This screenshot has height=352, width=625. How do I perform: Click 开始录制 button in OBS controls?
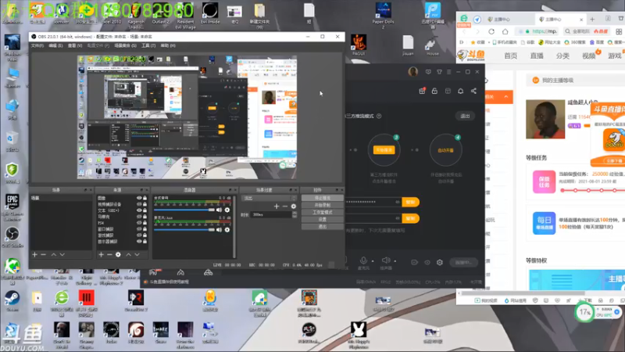tap(322, 205)
